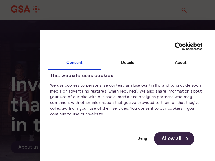The image size is (215, 161).
Task: Click the cookie description paragraph
Action: [x=126, y=100]
